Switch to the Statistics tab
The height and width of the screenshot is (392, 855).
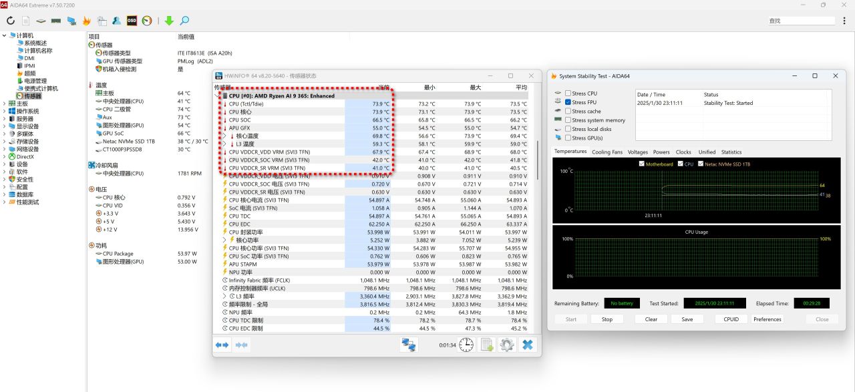[731, 152]
